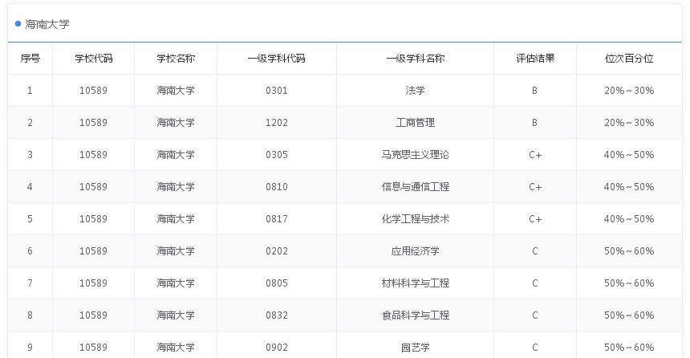Select discipline code 0805
690x358 pixels.
pyautogui.click(x=276, y=283)
